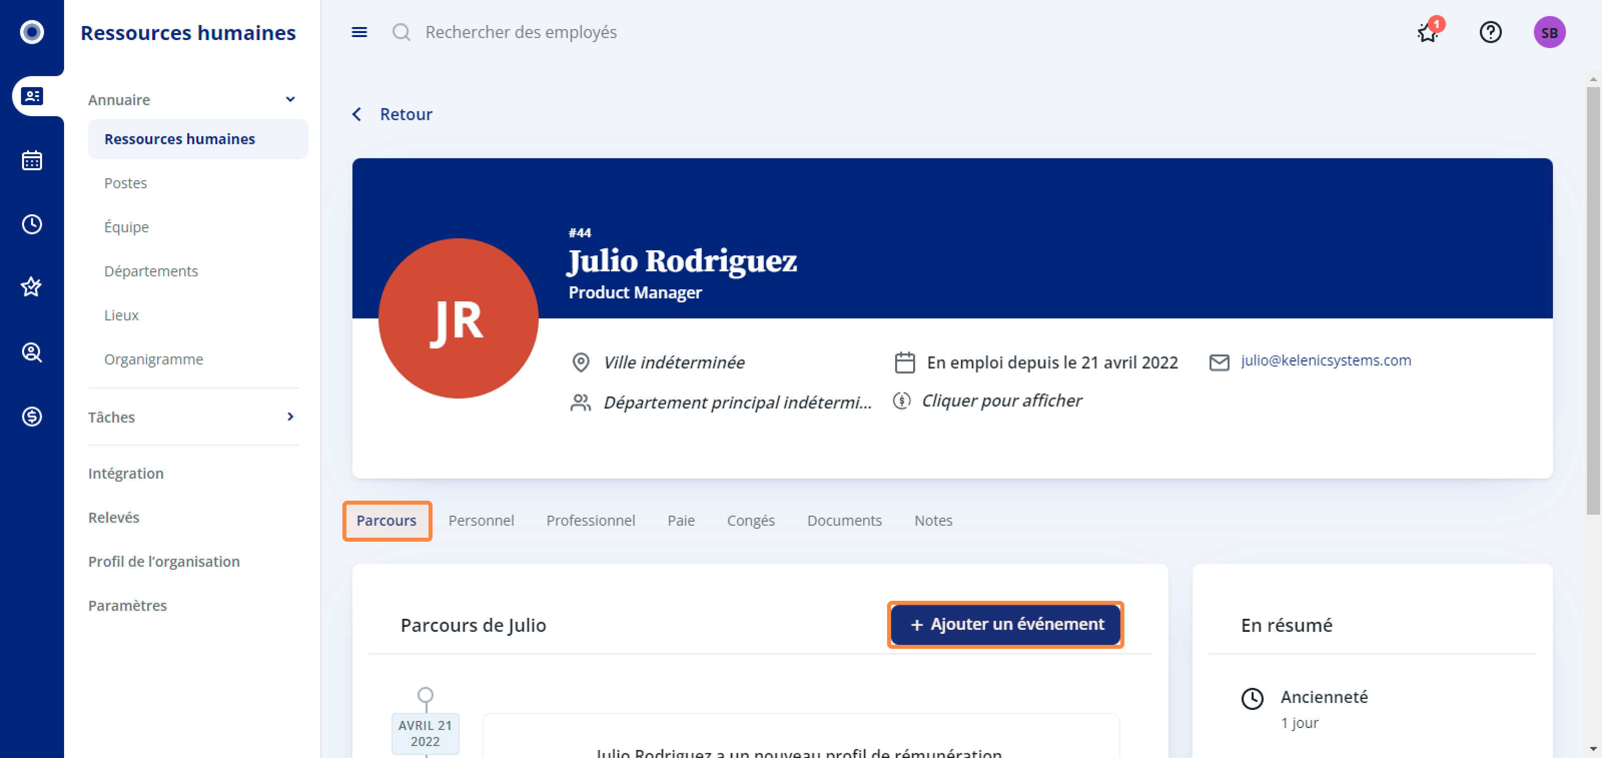1602x758 pixels.
Task: Click 'Cliquer pour afficher' salary text
Action: [1001, 401]
